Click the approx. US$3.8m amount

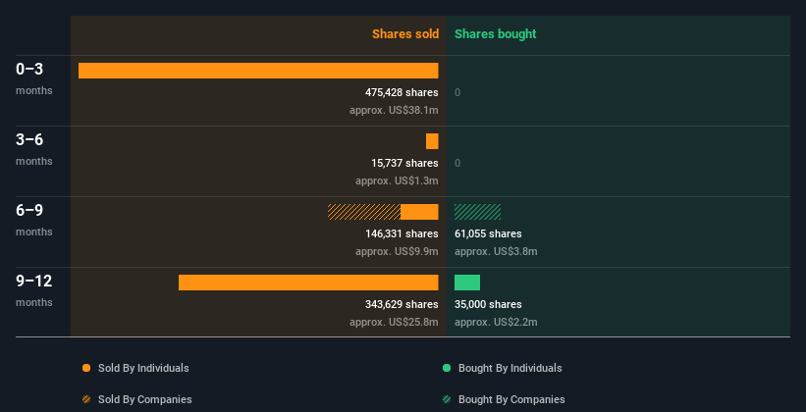click(x=496, y=251)
